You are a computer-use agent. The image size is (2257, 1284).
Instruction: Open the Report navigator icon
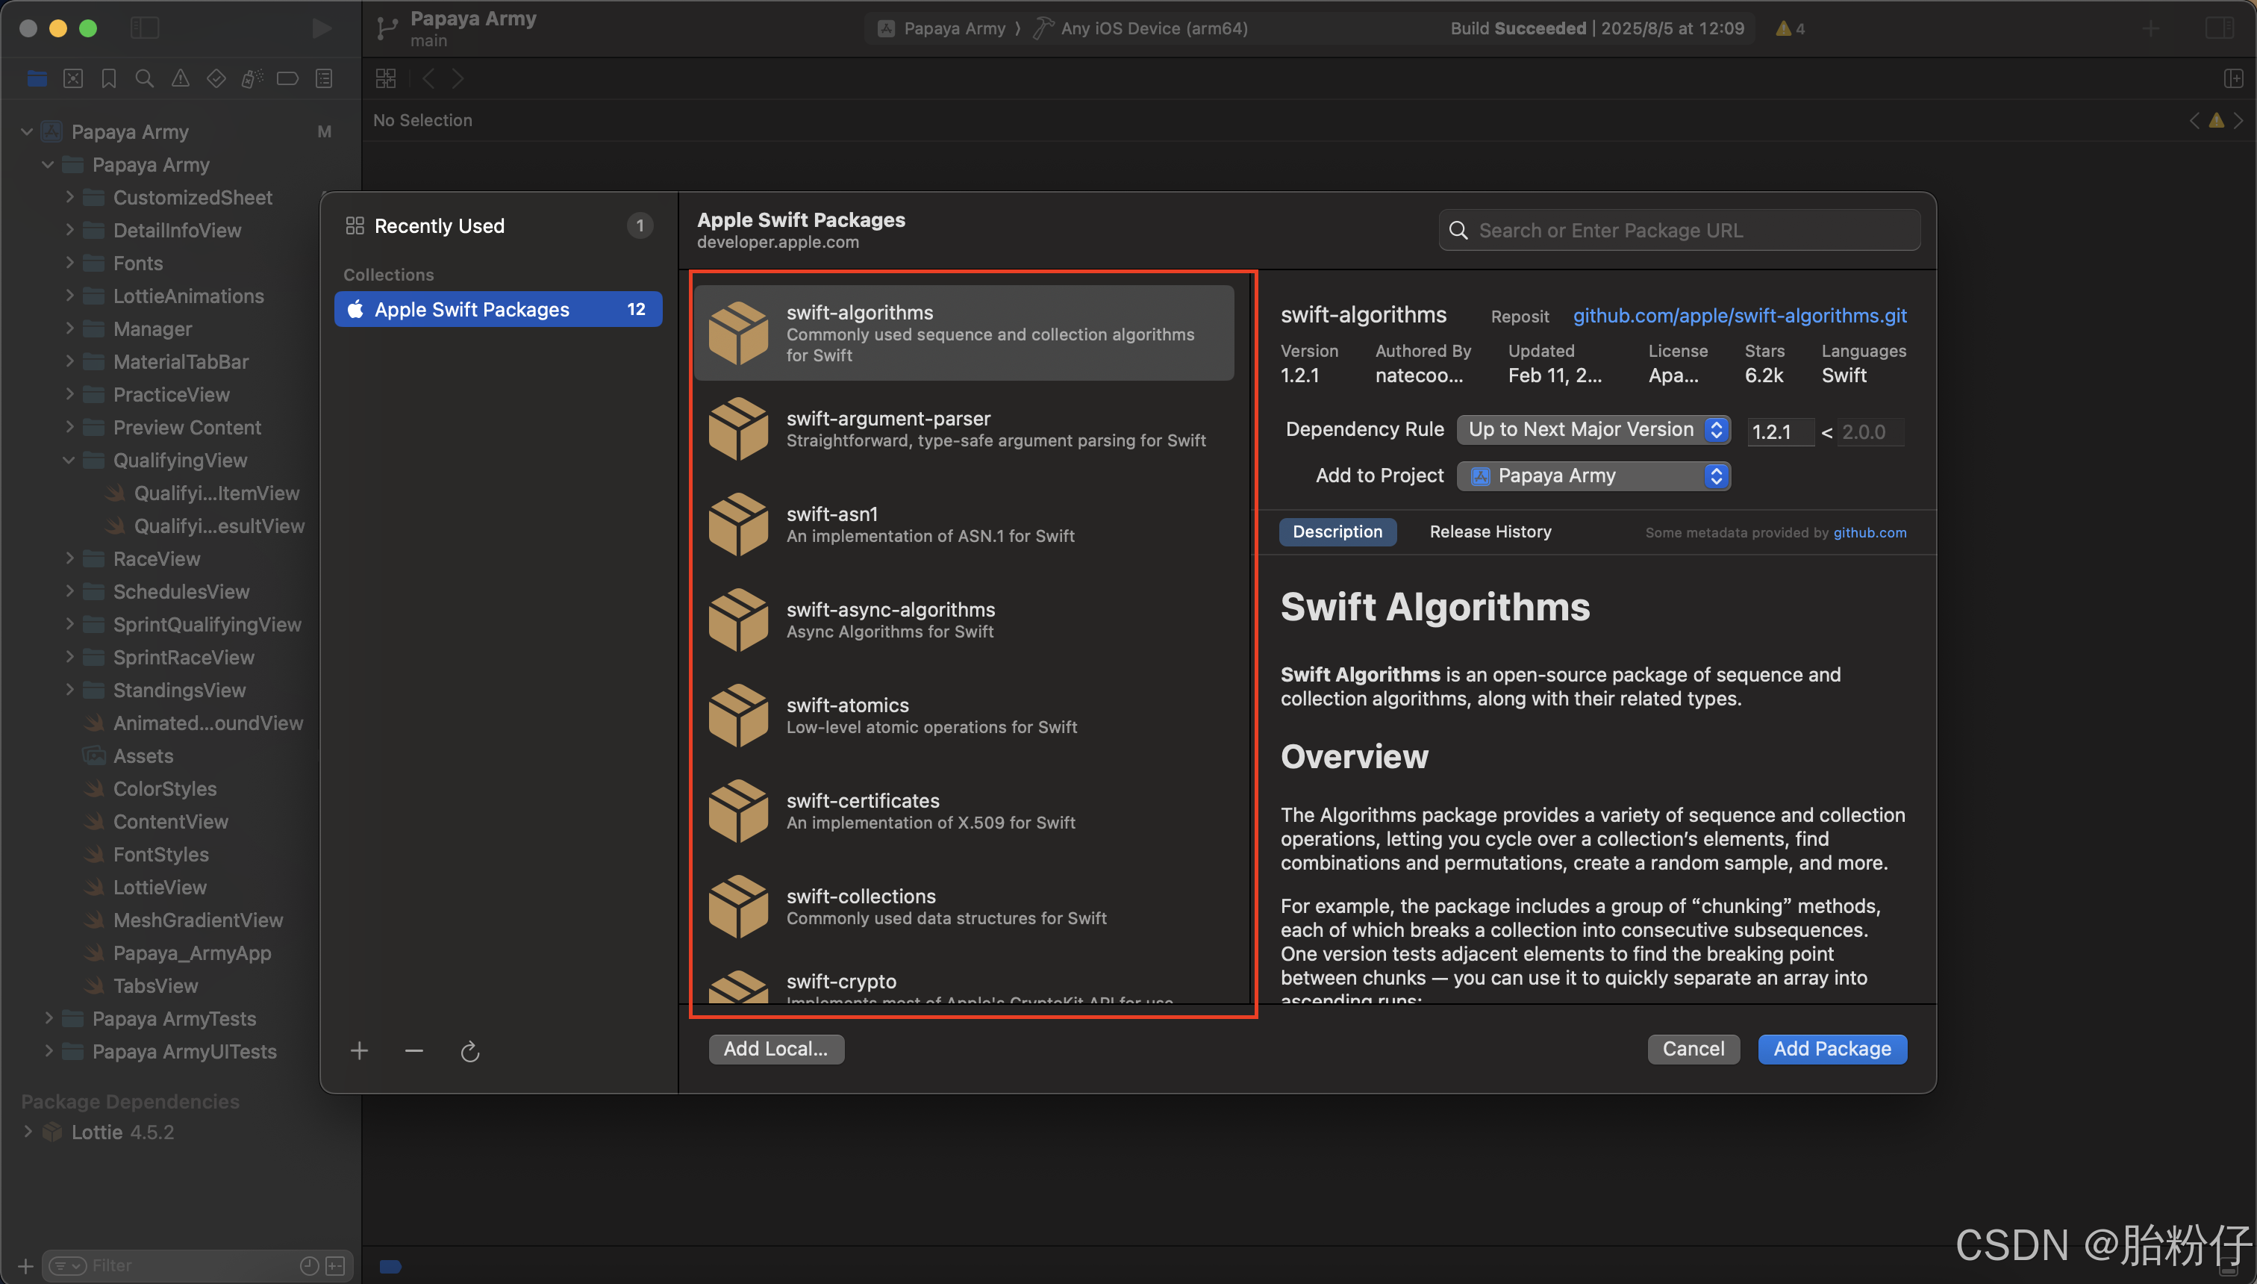tap(325, 79)
